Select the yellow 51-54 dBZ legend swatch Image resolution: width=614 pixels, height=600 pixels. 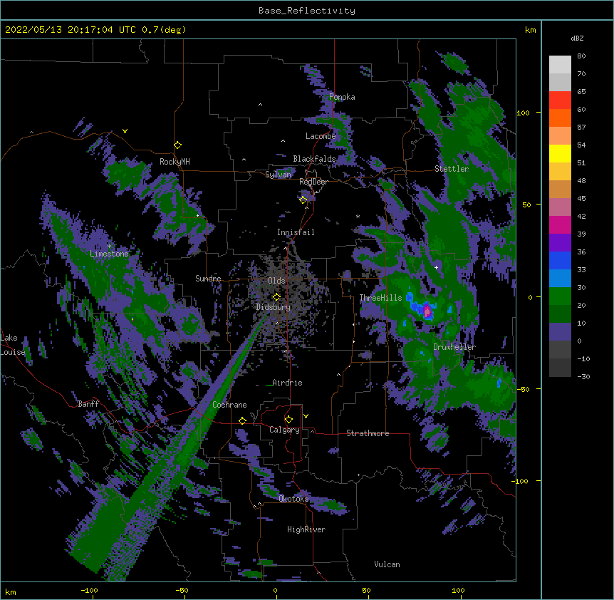coord(560,153)
